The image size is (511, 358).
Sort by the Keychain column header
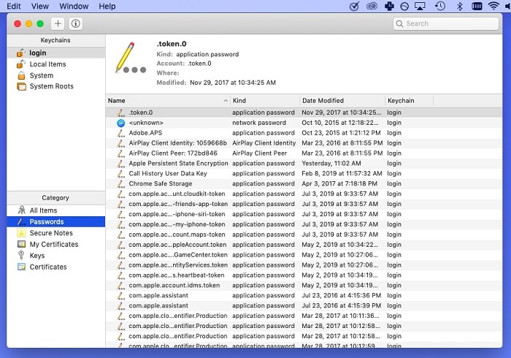click(x=410, y=101)
